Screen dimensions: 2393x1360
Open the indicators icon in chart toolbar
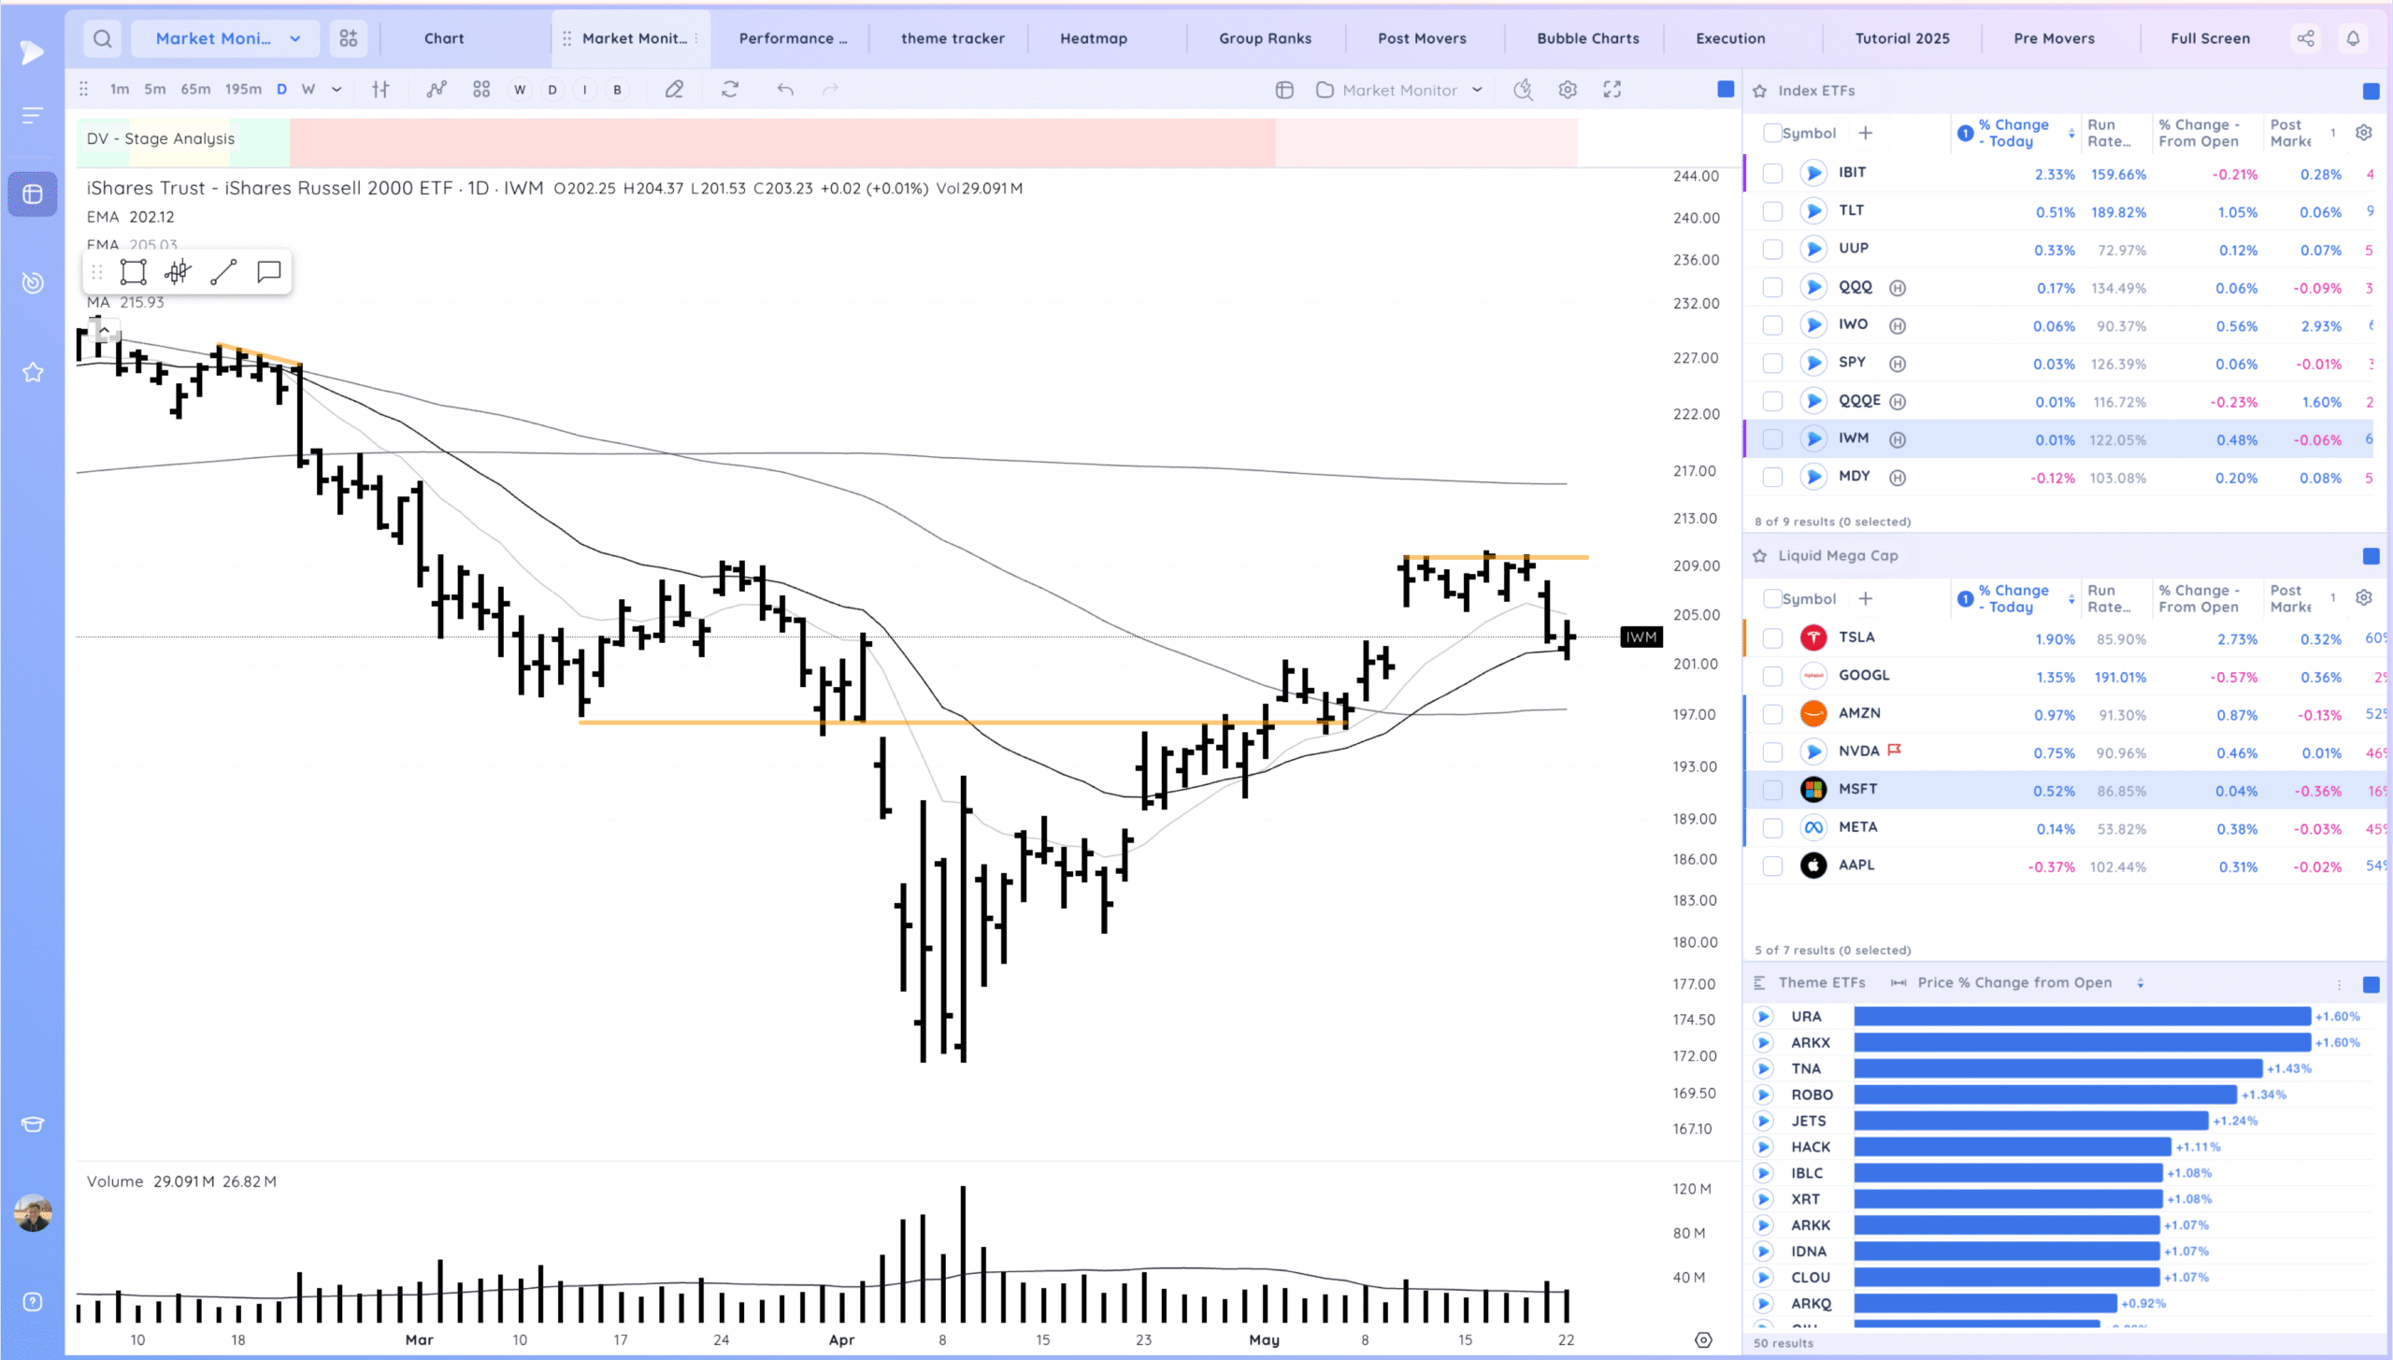point(437,90)
